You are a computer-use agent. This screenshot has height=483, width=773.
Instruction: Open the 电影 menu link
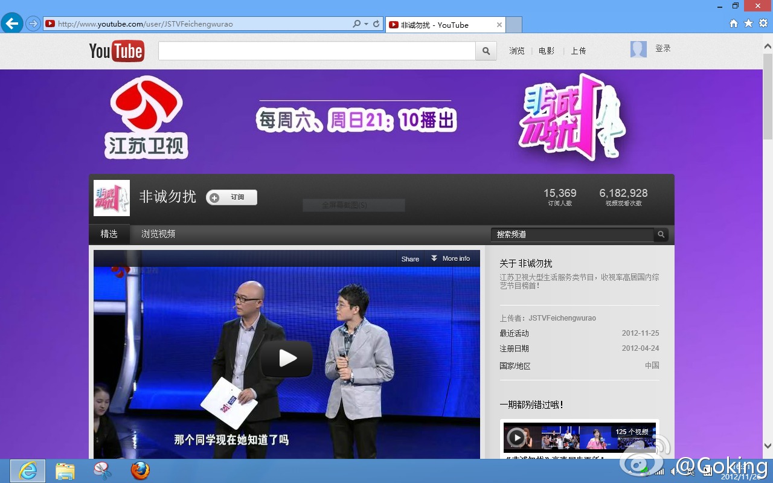pyautogui.click(x=547, y=51)
